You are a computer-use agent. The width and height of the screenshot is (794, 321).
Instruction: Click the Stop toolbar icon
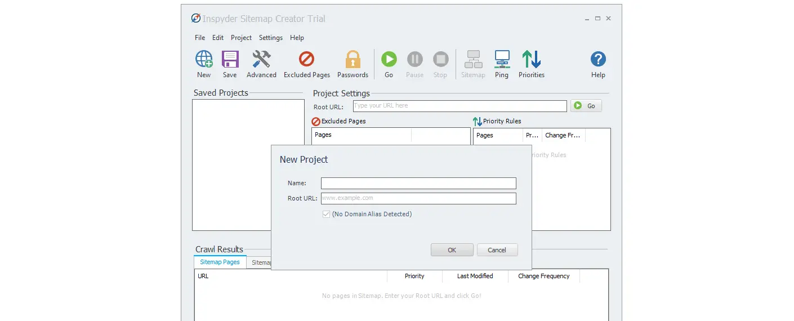(x=440, y=59)
